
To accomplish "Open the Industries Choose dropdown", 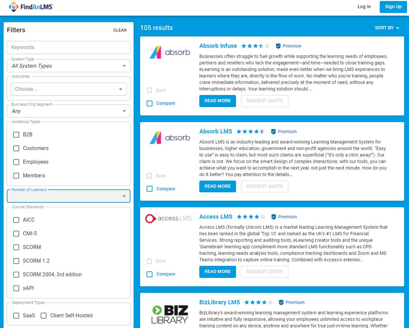I will point(69,89).
